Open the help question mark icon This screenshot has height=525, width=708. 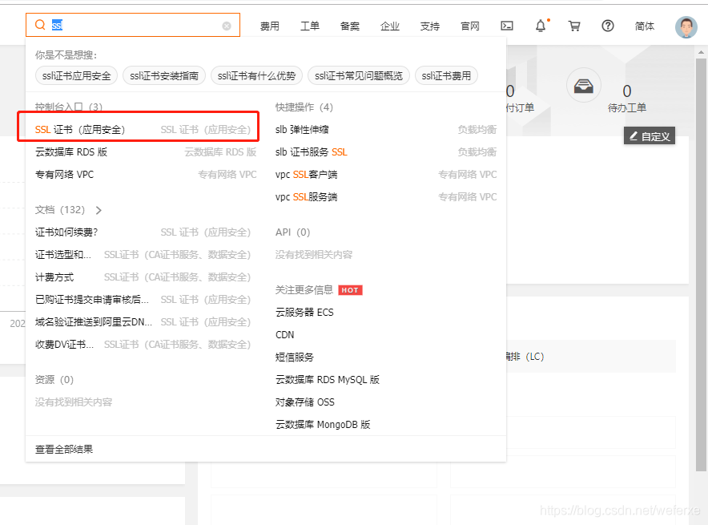608,26
